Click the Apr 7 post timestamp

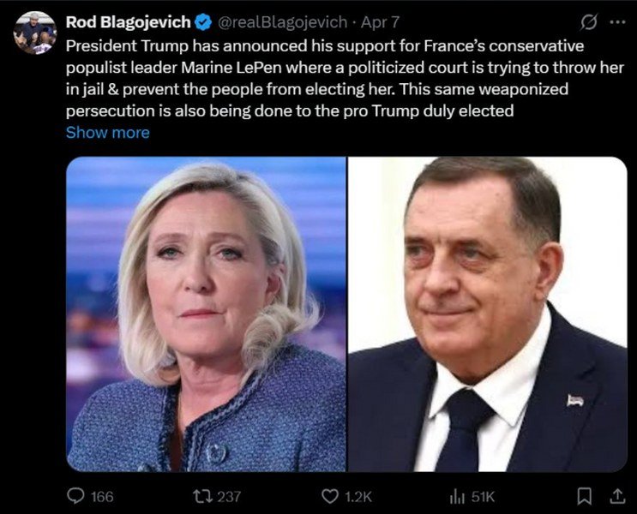click(381, 22)
